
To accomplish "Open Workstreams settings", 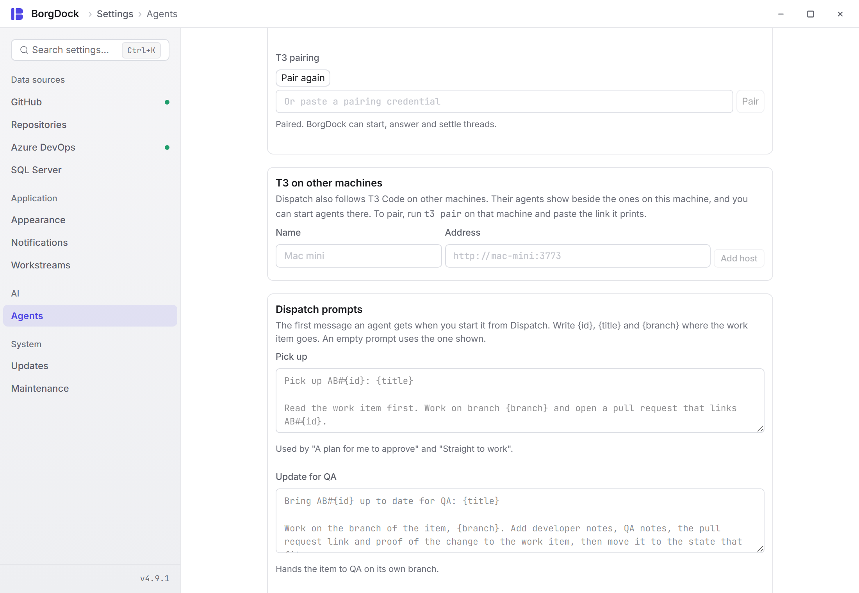I will pyautogui.click(x=90, y=265).
